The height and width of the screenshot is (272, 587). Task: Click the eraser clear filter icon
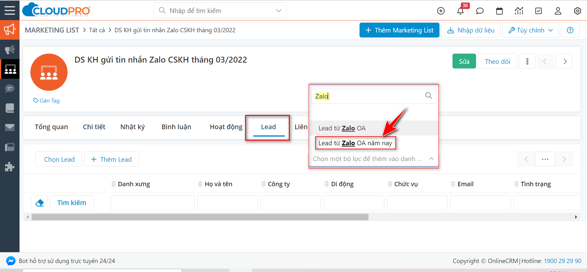point(40,203)
